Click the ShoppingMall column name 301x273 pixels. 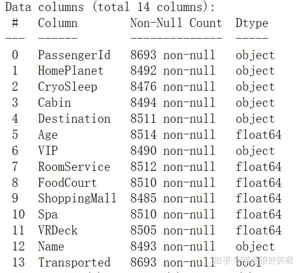coord(77,199)
